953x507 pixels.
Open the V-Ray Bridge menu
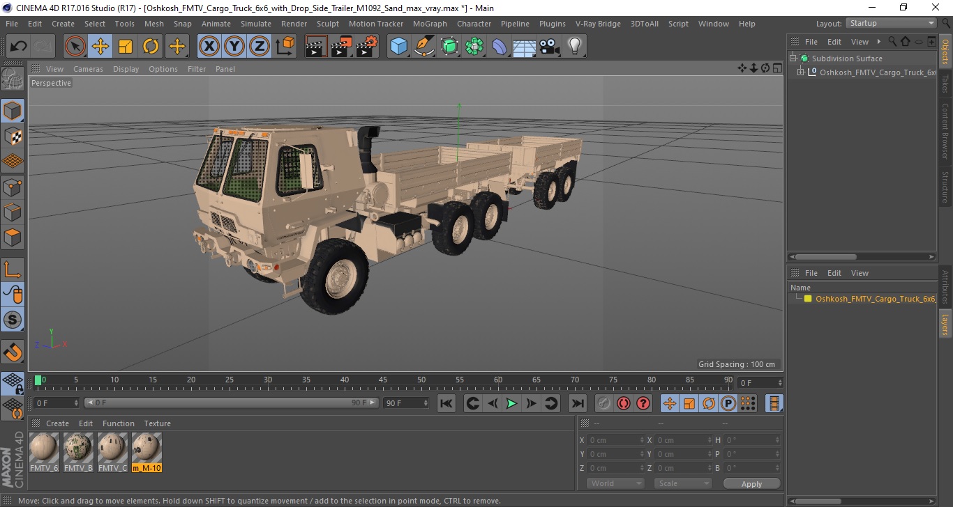(598, 24)
